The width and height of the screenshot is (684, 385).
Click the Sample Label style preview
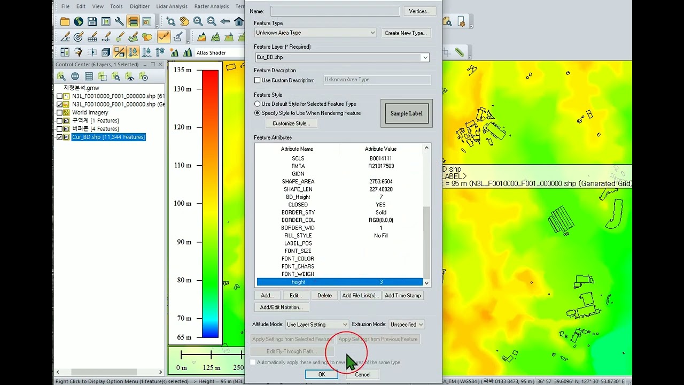point(406,113)
